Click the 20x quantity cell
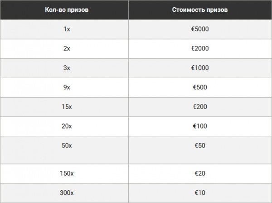The width and height of the screenshot is (272, 203). 64,126
